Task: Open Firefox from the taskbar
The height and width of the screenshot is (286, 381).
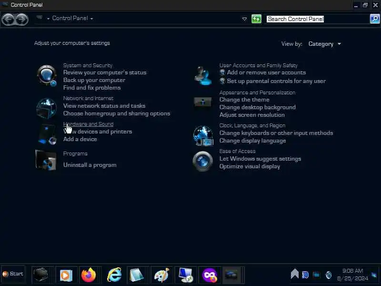Action: (x=89, y=275)
